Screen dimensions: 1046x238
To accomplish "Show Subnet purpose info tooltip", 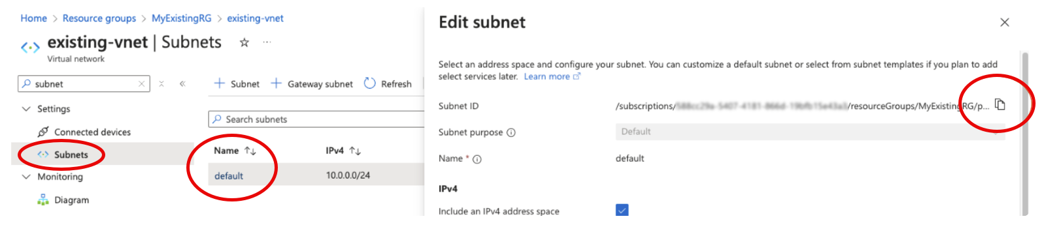I will [x=511, y=132].
